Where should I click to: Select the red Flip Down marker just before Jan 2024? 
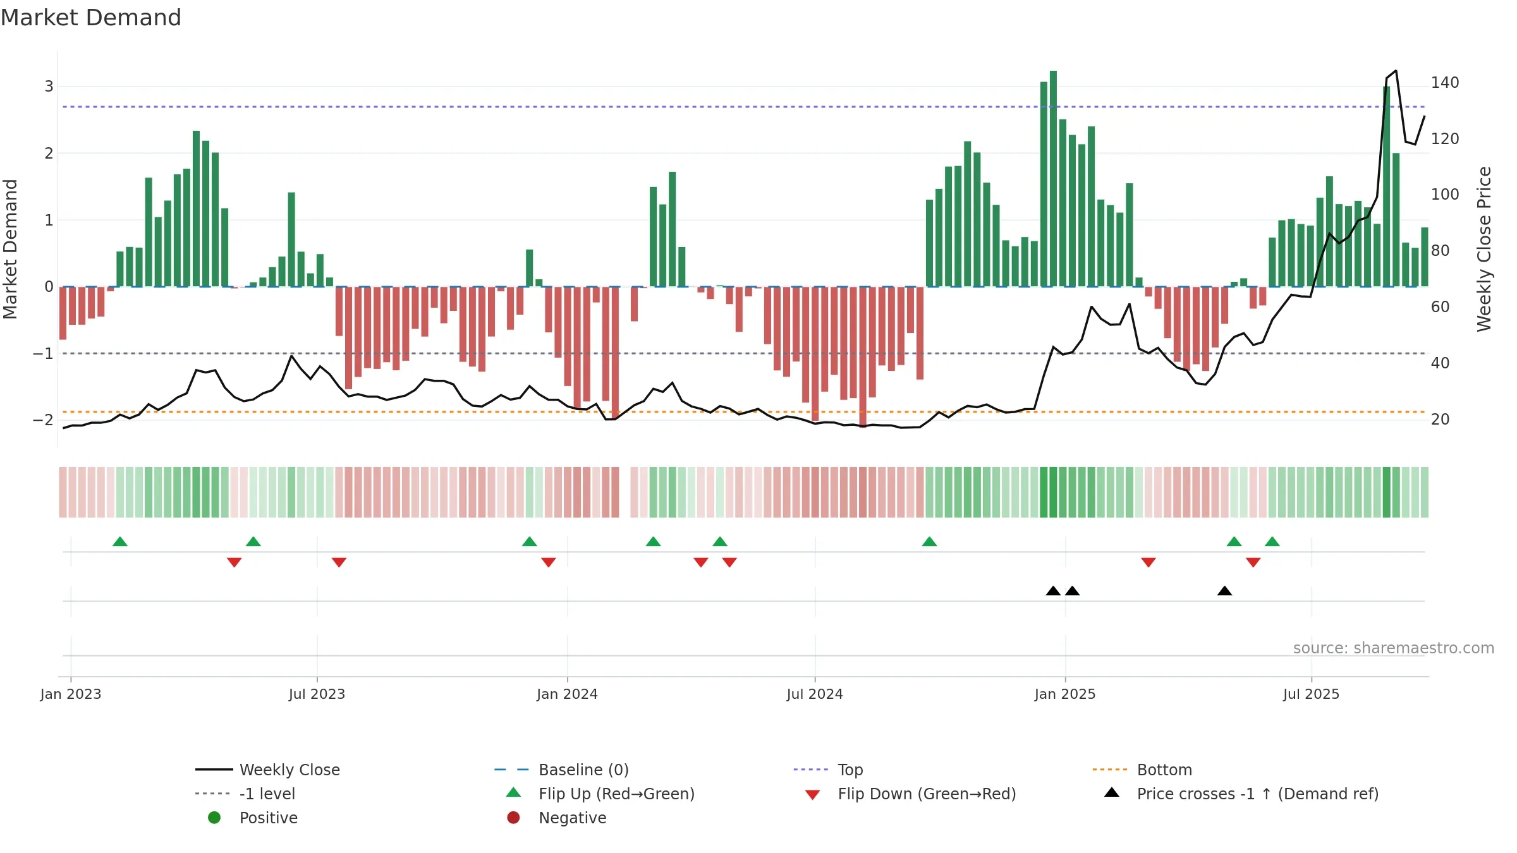coord(549,562)
